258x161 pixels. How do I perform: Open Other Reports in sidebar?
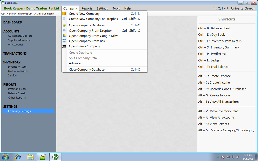click(x=17, y=98)
